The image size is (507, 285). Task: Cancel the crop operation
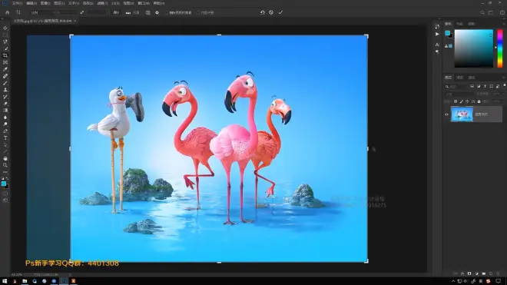pos(271,12)
